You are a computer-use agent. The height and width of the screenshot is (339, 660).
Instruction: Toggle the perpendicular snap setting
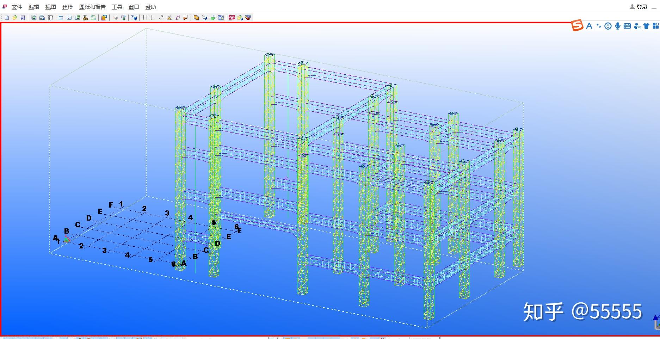coord(153,17)
